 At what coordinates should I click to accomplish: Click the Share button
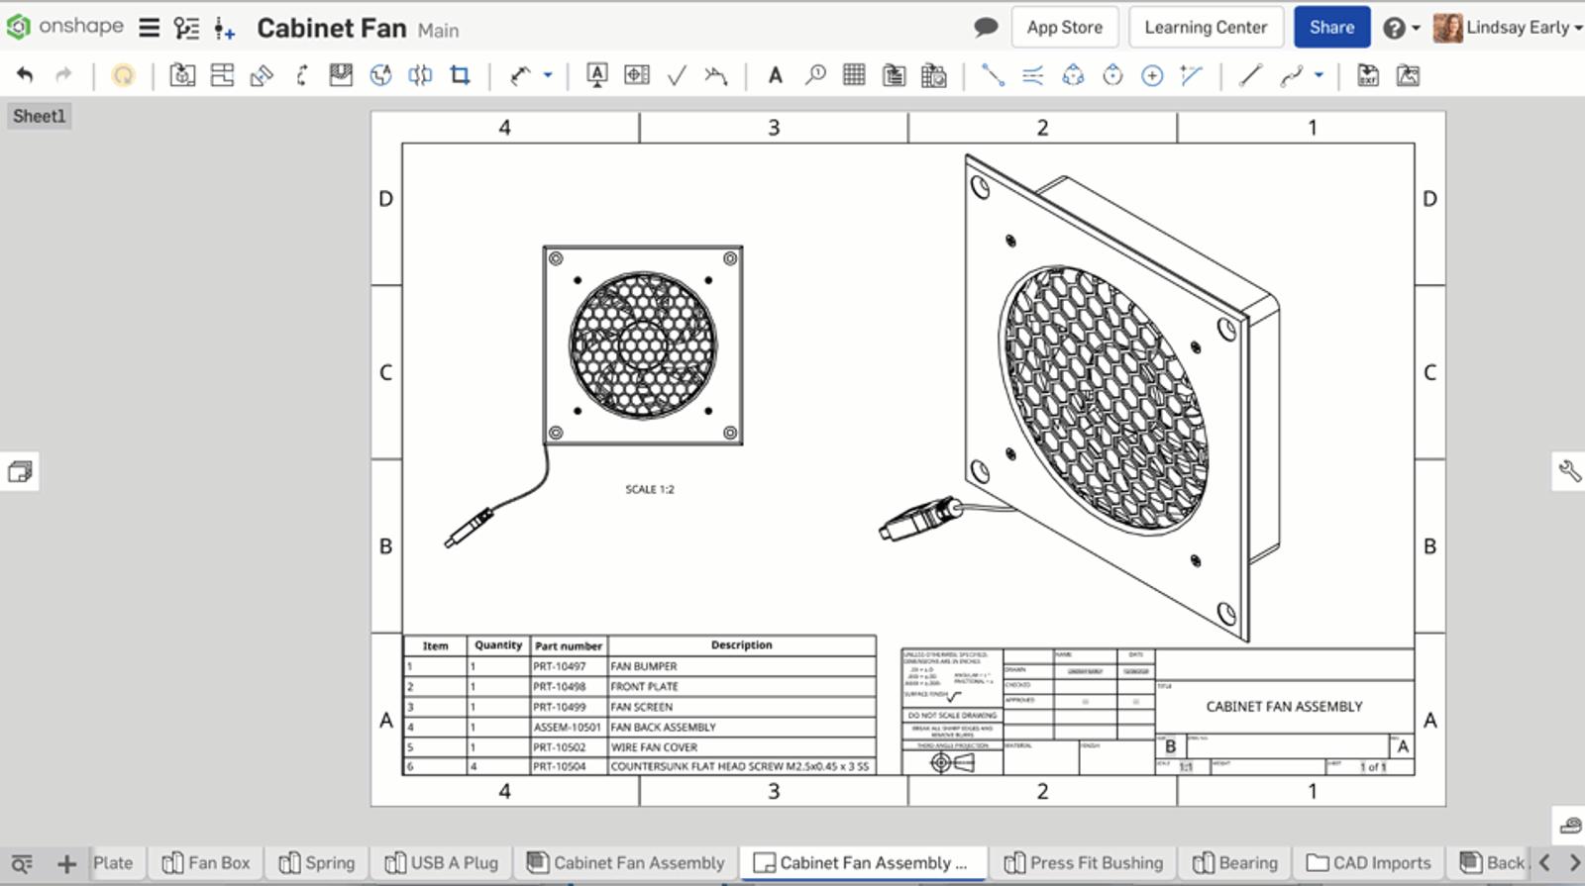tap(1331, 28)
